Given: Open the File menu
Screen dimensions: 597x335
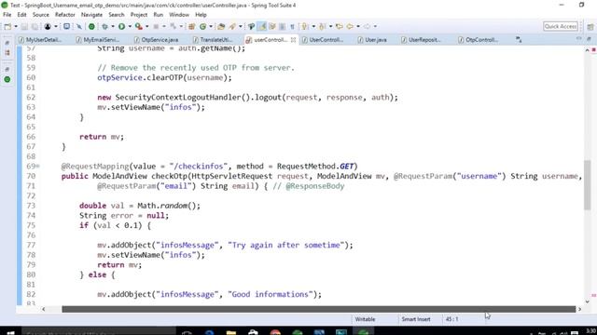Looking at the screenshot, I should pyautogui.click(x=7, y=15).
